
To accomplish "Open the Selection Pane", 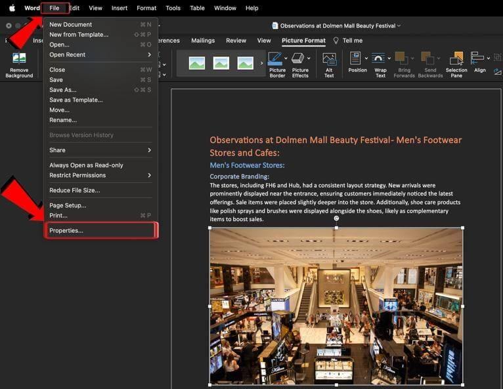I will point(456,59).
